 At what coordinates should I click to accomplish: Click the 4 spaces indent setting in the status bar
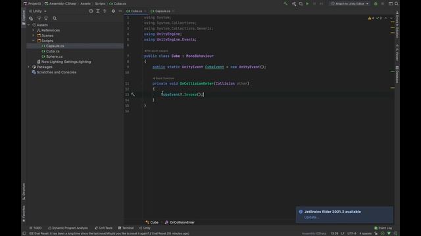point(366,233)
